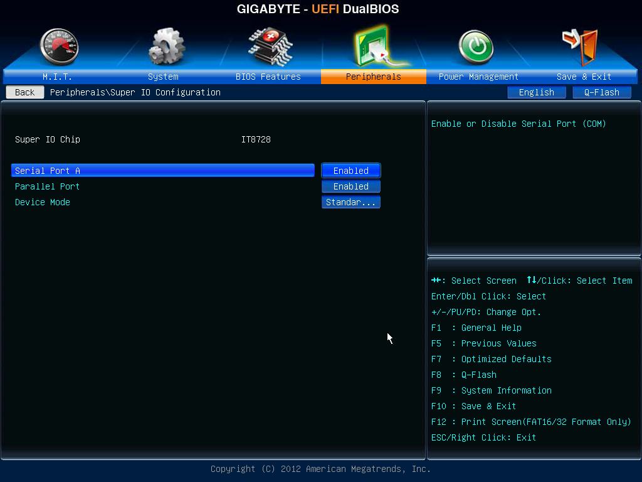
Task: Click the Back button
Action: (25, 92)
